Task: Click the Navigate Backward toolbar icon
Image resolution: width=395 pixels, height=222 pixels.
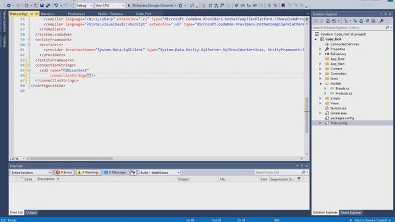Action: 8,6
